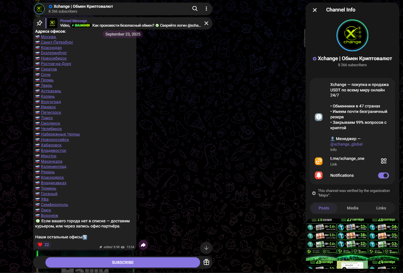The image size is (403, 273).
Task: Share the offices message via forward arrow
Action: (143, 245)
